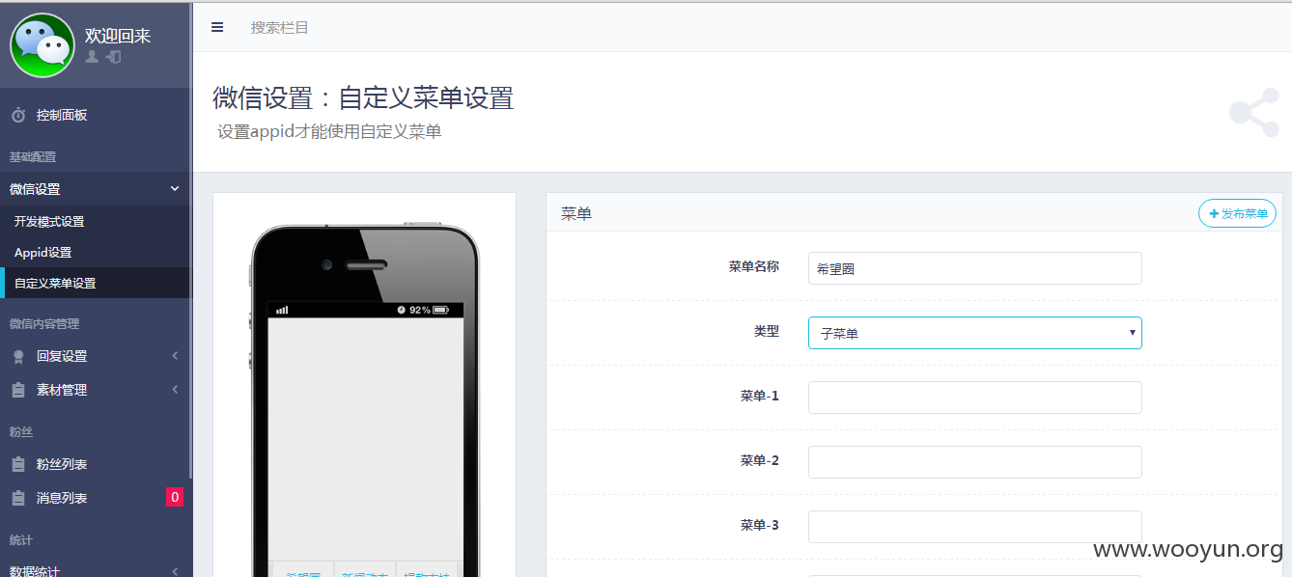
Task: Collapse the 微信设置 section
Action: 97,189
